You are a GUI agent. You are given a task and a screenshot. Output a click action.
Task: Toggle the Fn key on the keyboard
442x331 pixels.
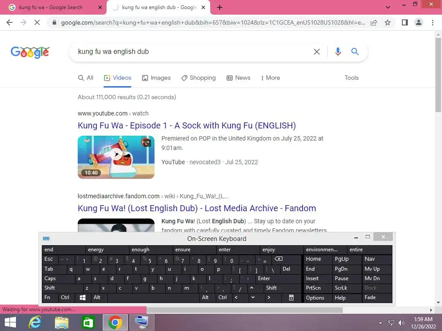tap(50, 297)
